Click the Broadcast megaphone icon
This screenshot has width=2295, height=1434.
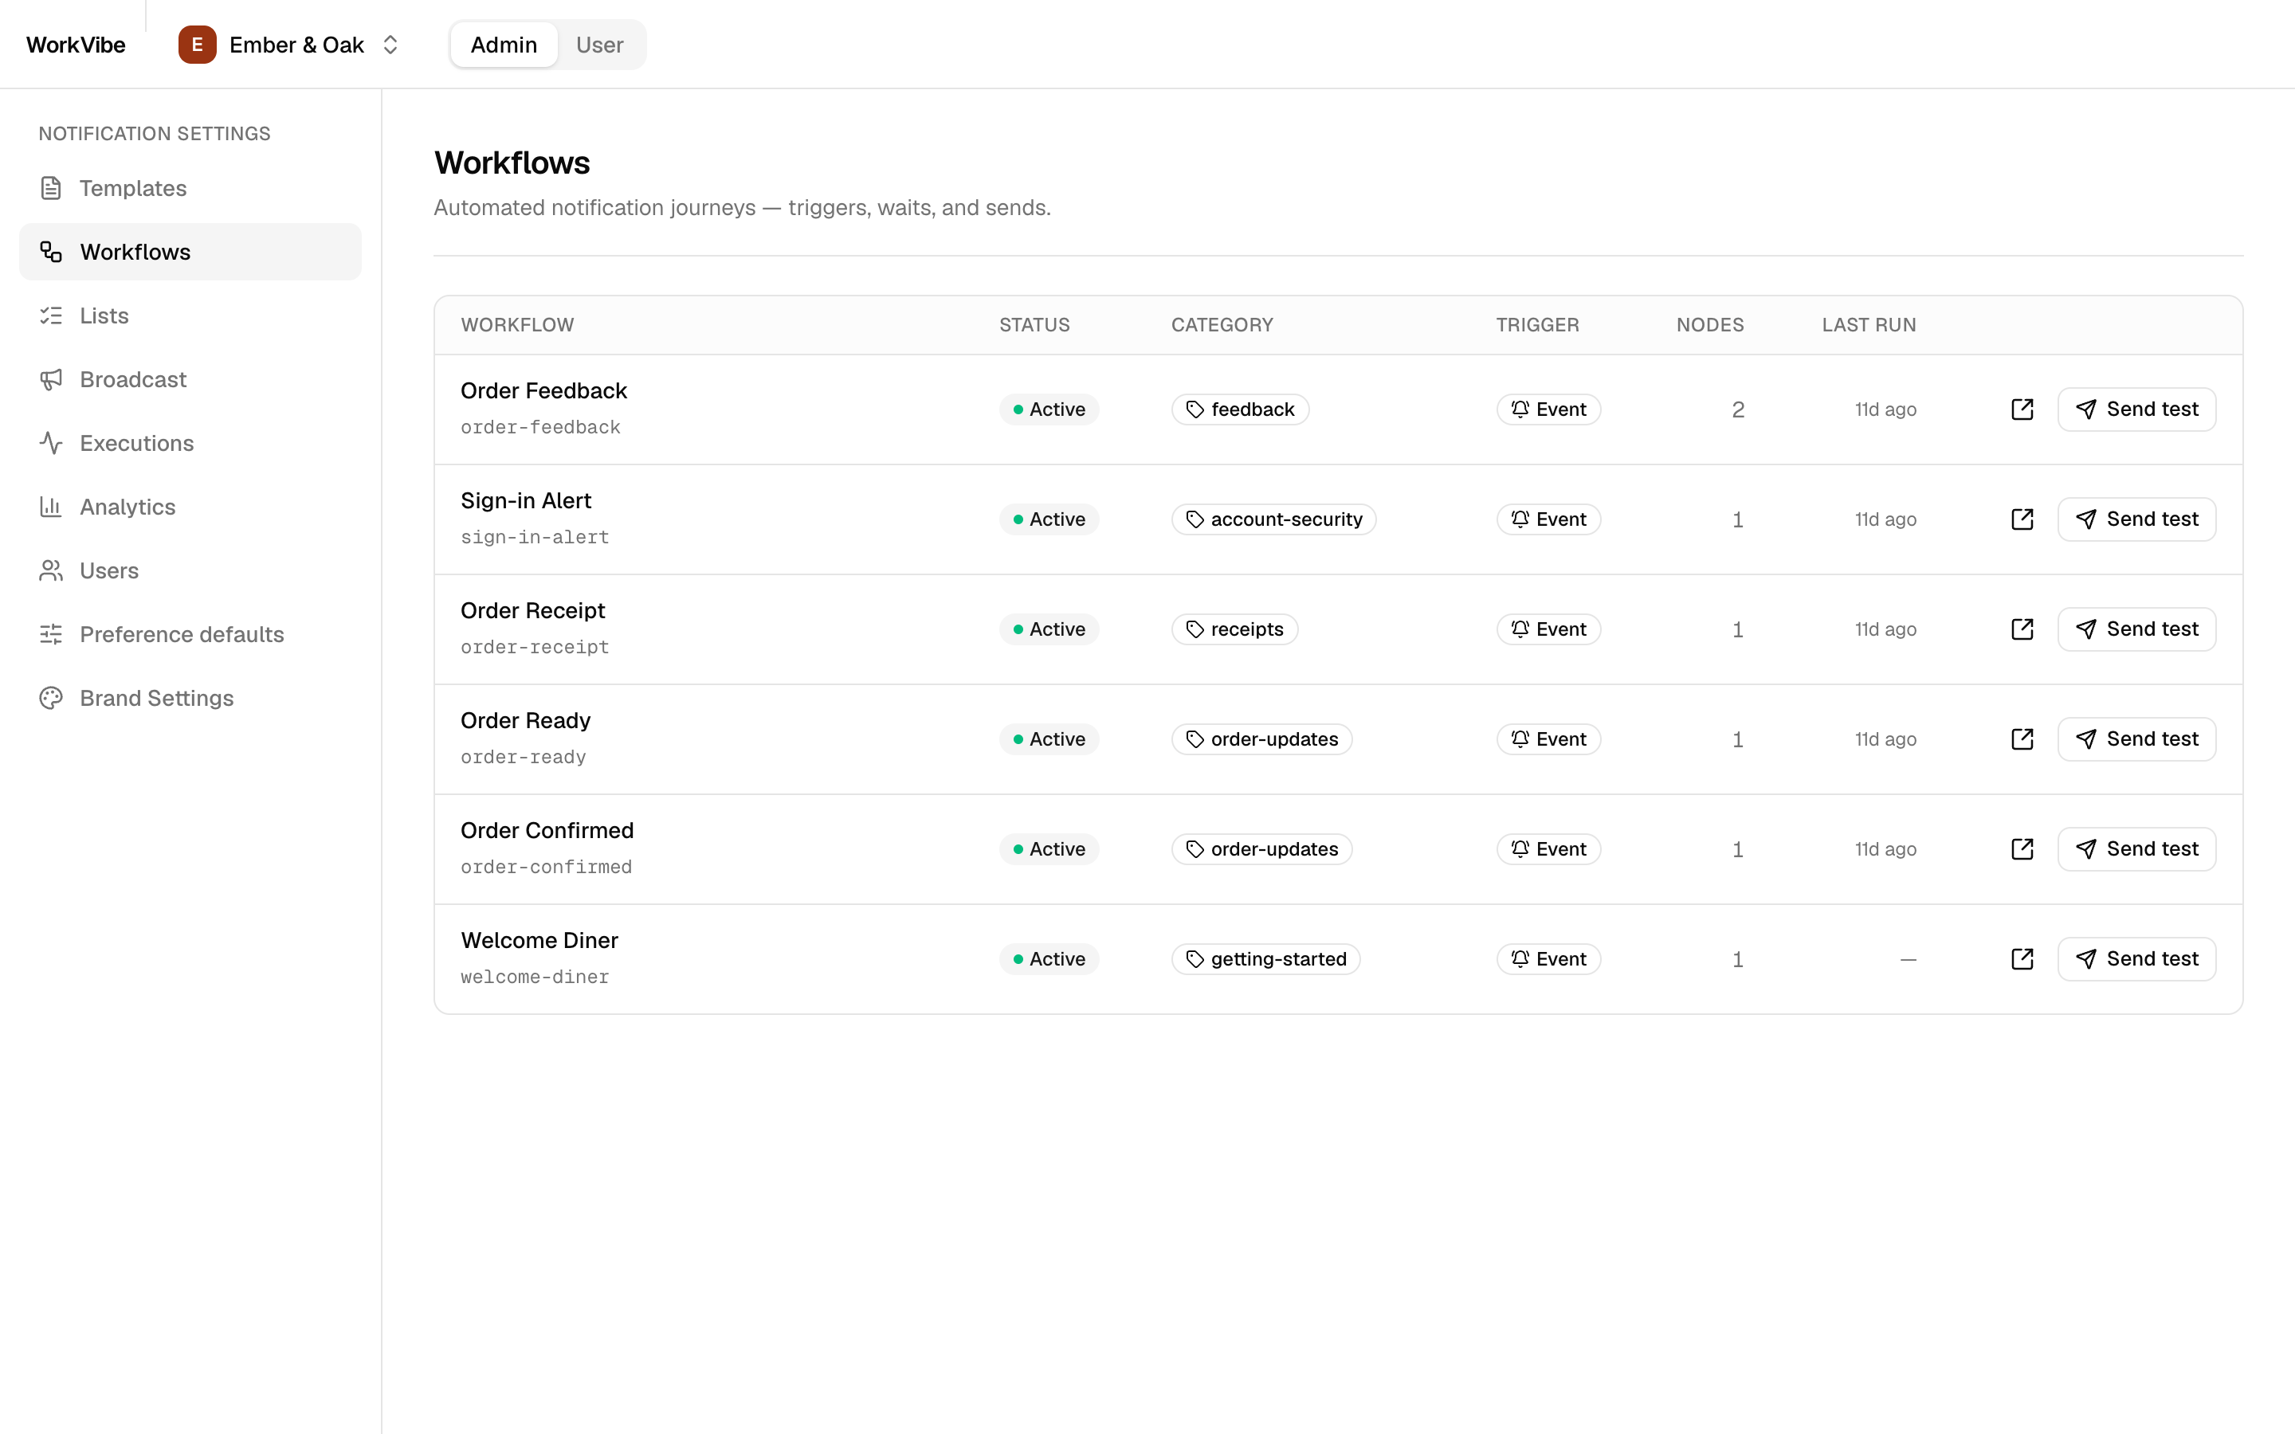point(51,378)
